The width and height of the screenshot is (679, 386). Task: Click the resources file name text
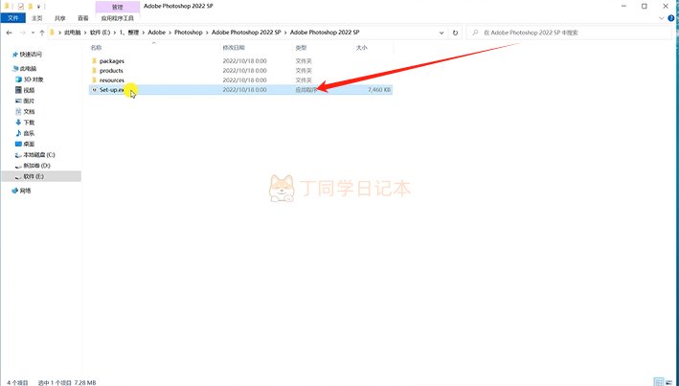pos(112,80)
